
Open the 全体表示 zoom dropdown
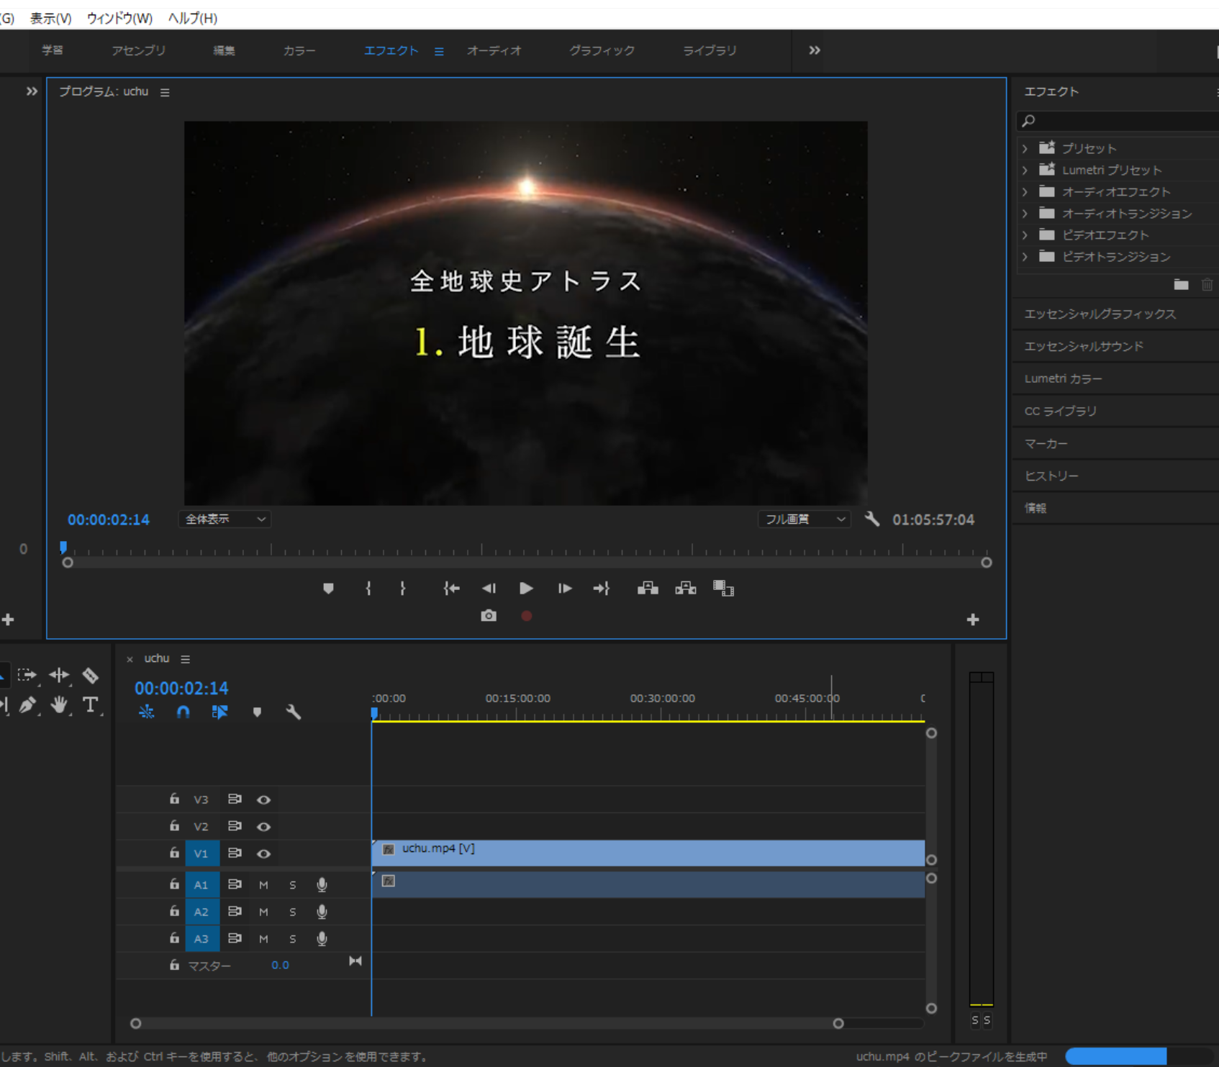click(225, 519)
